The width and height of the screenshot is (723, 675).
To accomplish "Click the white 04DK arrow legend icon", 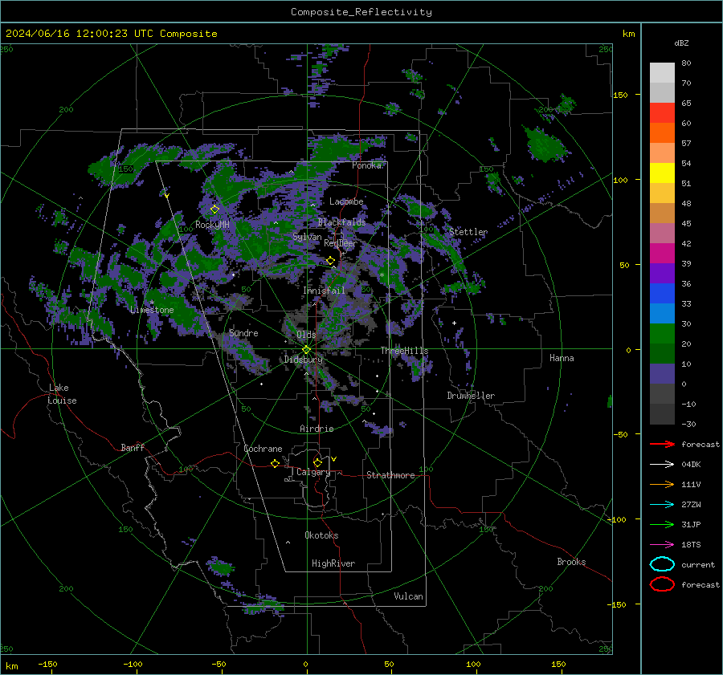I will (662, 464).
